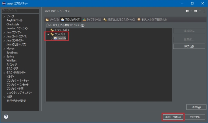
Task: Select Java のビルド・パス in sidebar
Action: coord(16,45)
